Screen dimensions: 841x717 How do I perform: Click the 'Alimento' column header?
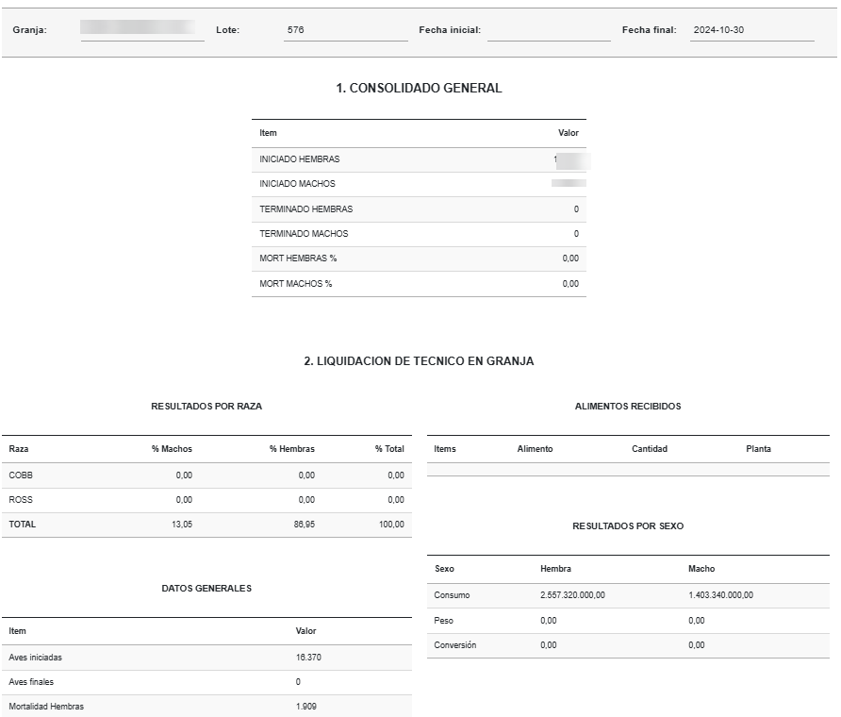click(535, 449)
